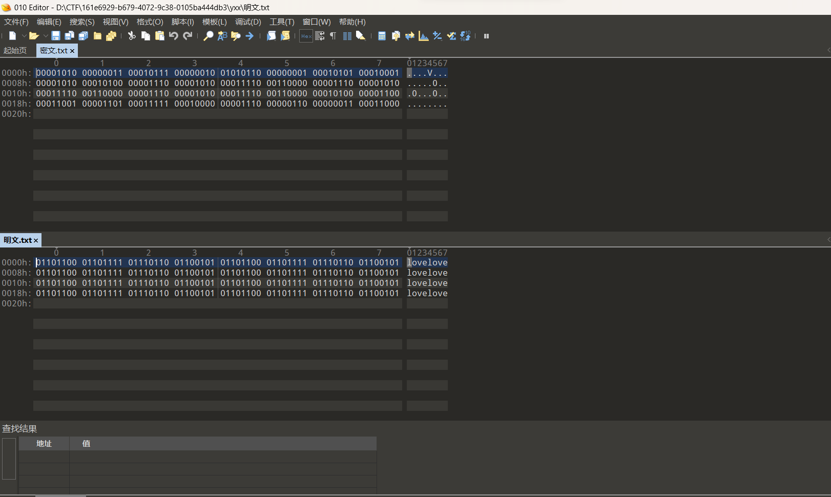Image resolution: width=831 pixels, height=497 pixels.
Task: Close all files using stacked folders icon
Action: pyautogui.click(x=111, y=36)
